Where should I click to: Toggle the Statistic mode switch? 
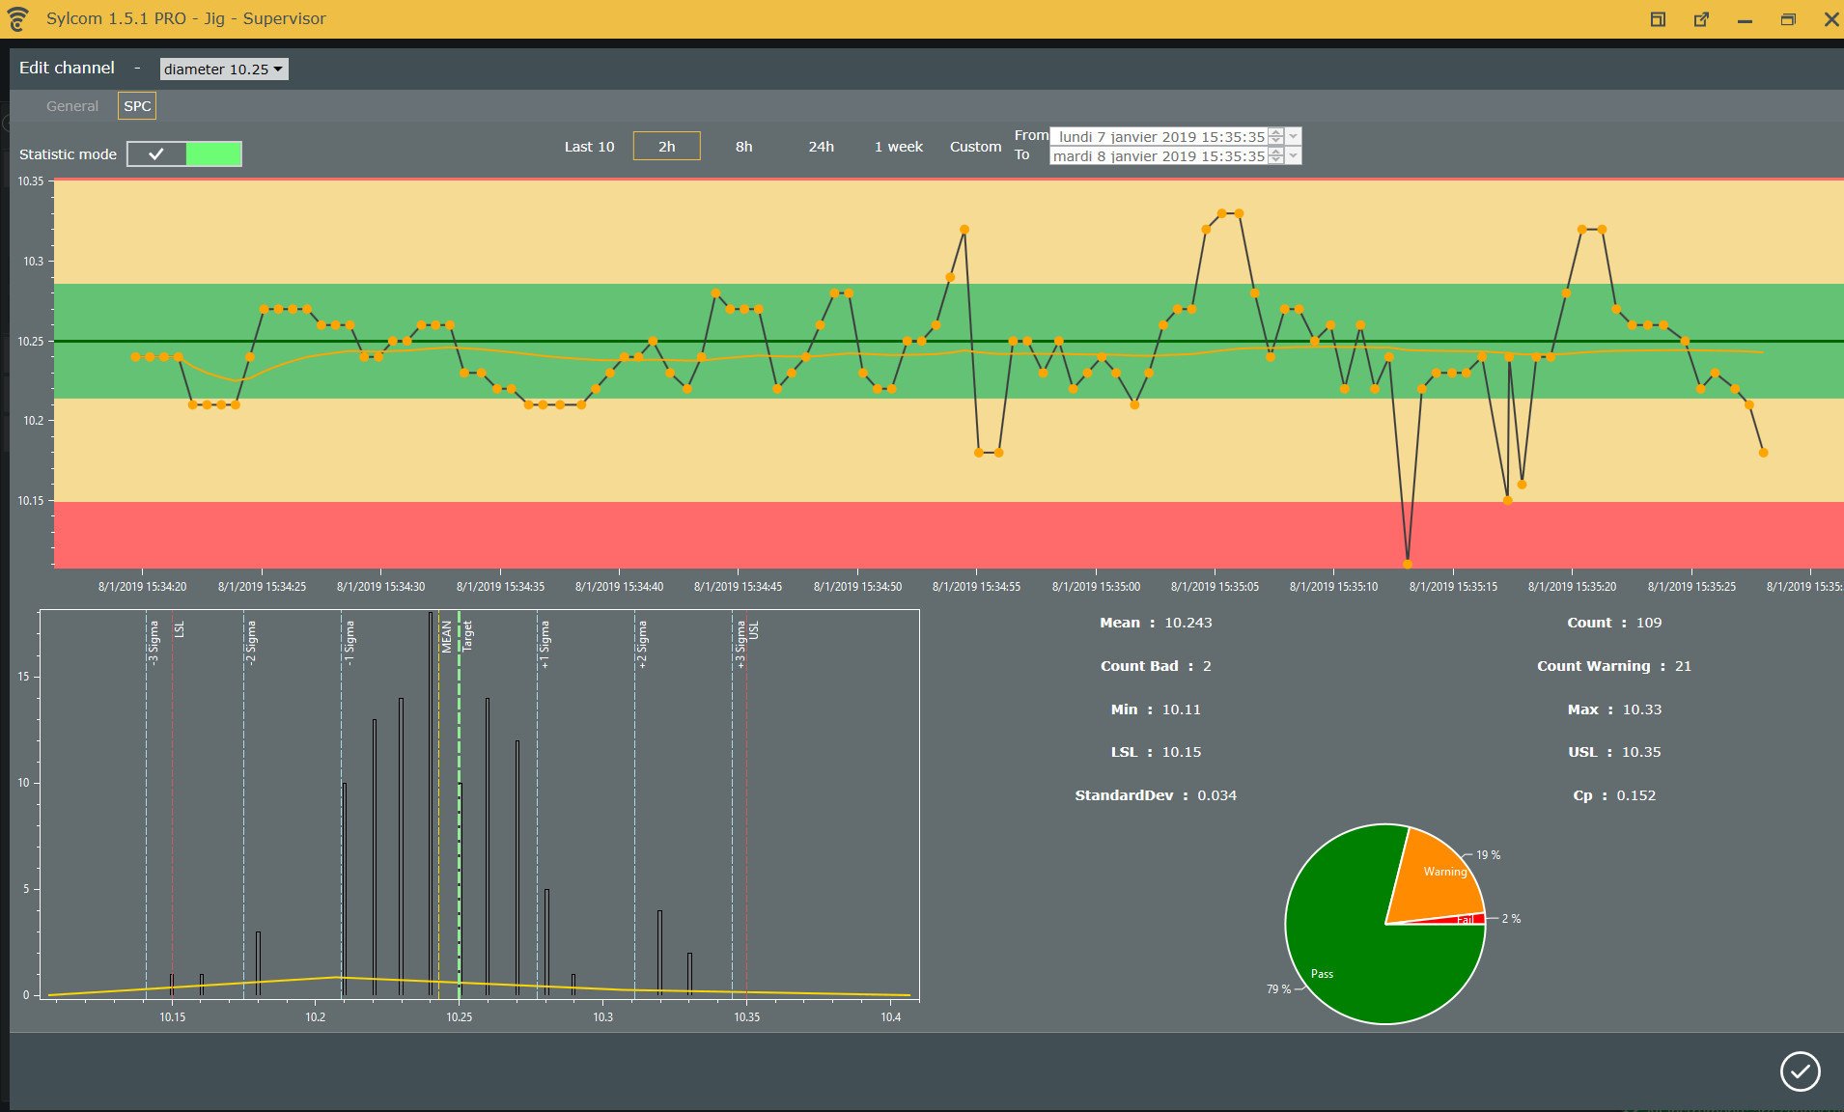(x=184, y=154)
